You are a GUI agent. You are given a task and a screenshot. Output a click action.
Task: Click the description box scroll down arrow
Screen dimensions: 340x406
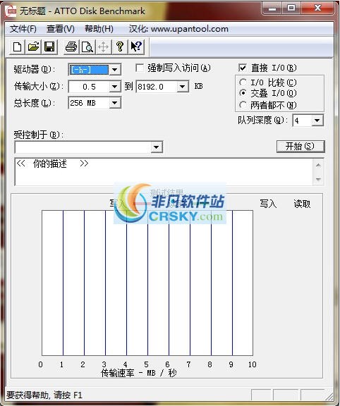coord(319,179)
